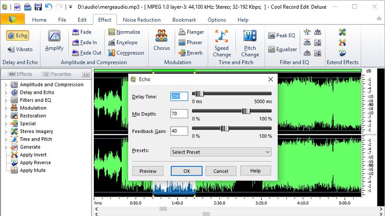Select Apply Mute in the effects tree
The image size is (385, 216).
pyautogui.click(x=28, y=170)
